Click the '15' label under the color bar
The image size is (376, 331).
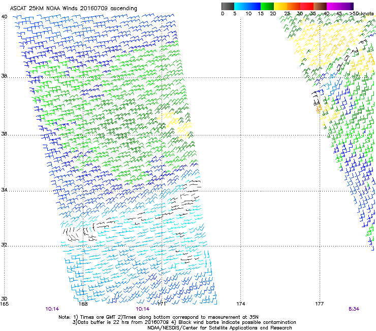261,14
